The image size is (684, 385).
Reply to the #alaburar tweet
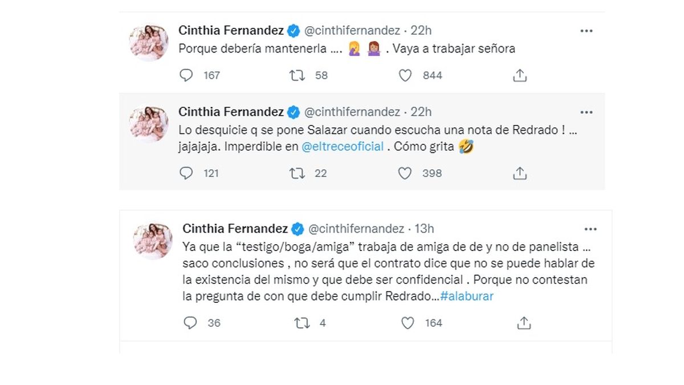point(190,323)
